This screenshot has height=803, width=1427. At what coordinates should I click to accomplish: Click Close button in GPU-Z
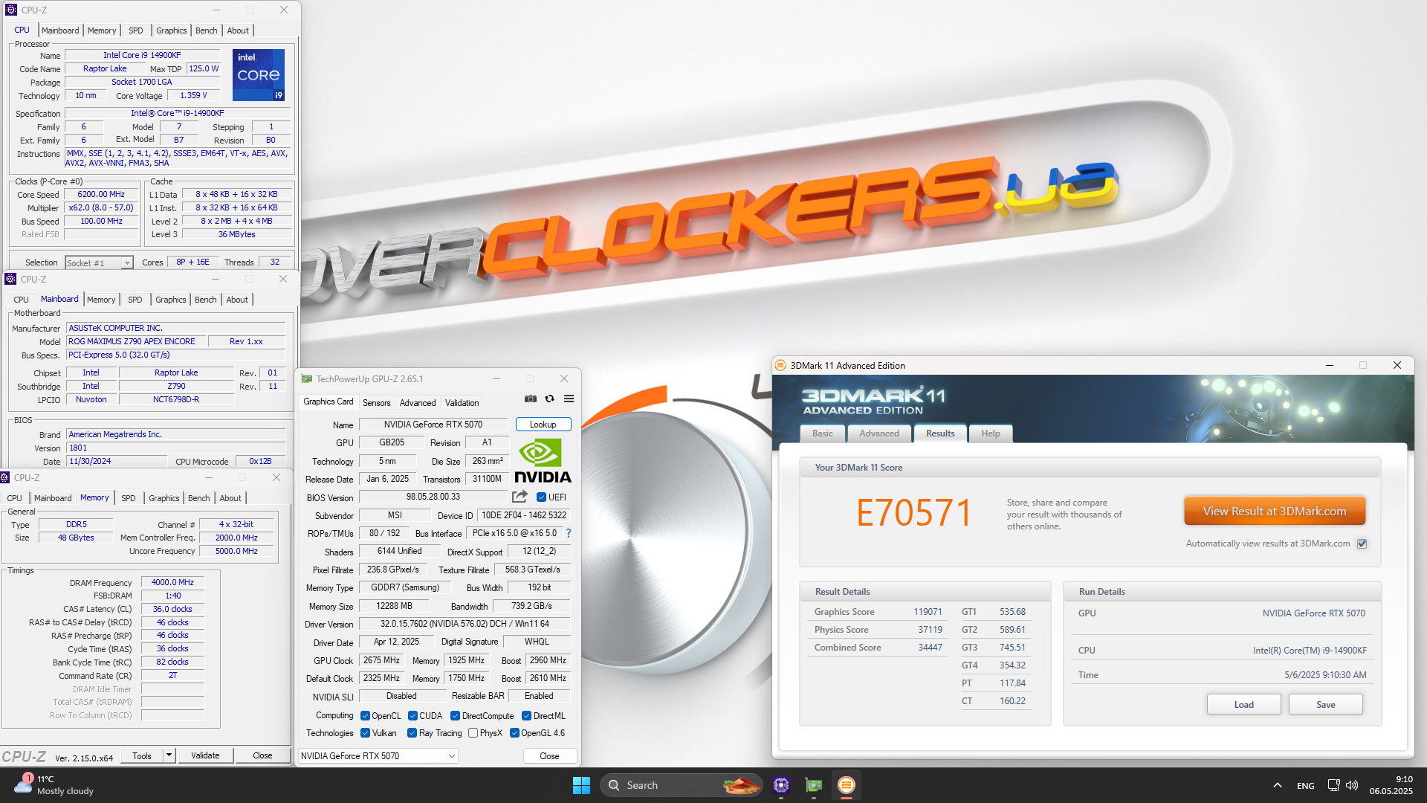549,756
